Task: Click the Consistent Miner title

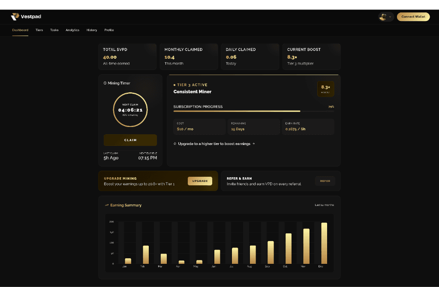Action: [x=192, y=92]
